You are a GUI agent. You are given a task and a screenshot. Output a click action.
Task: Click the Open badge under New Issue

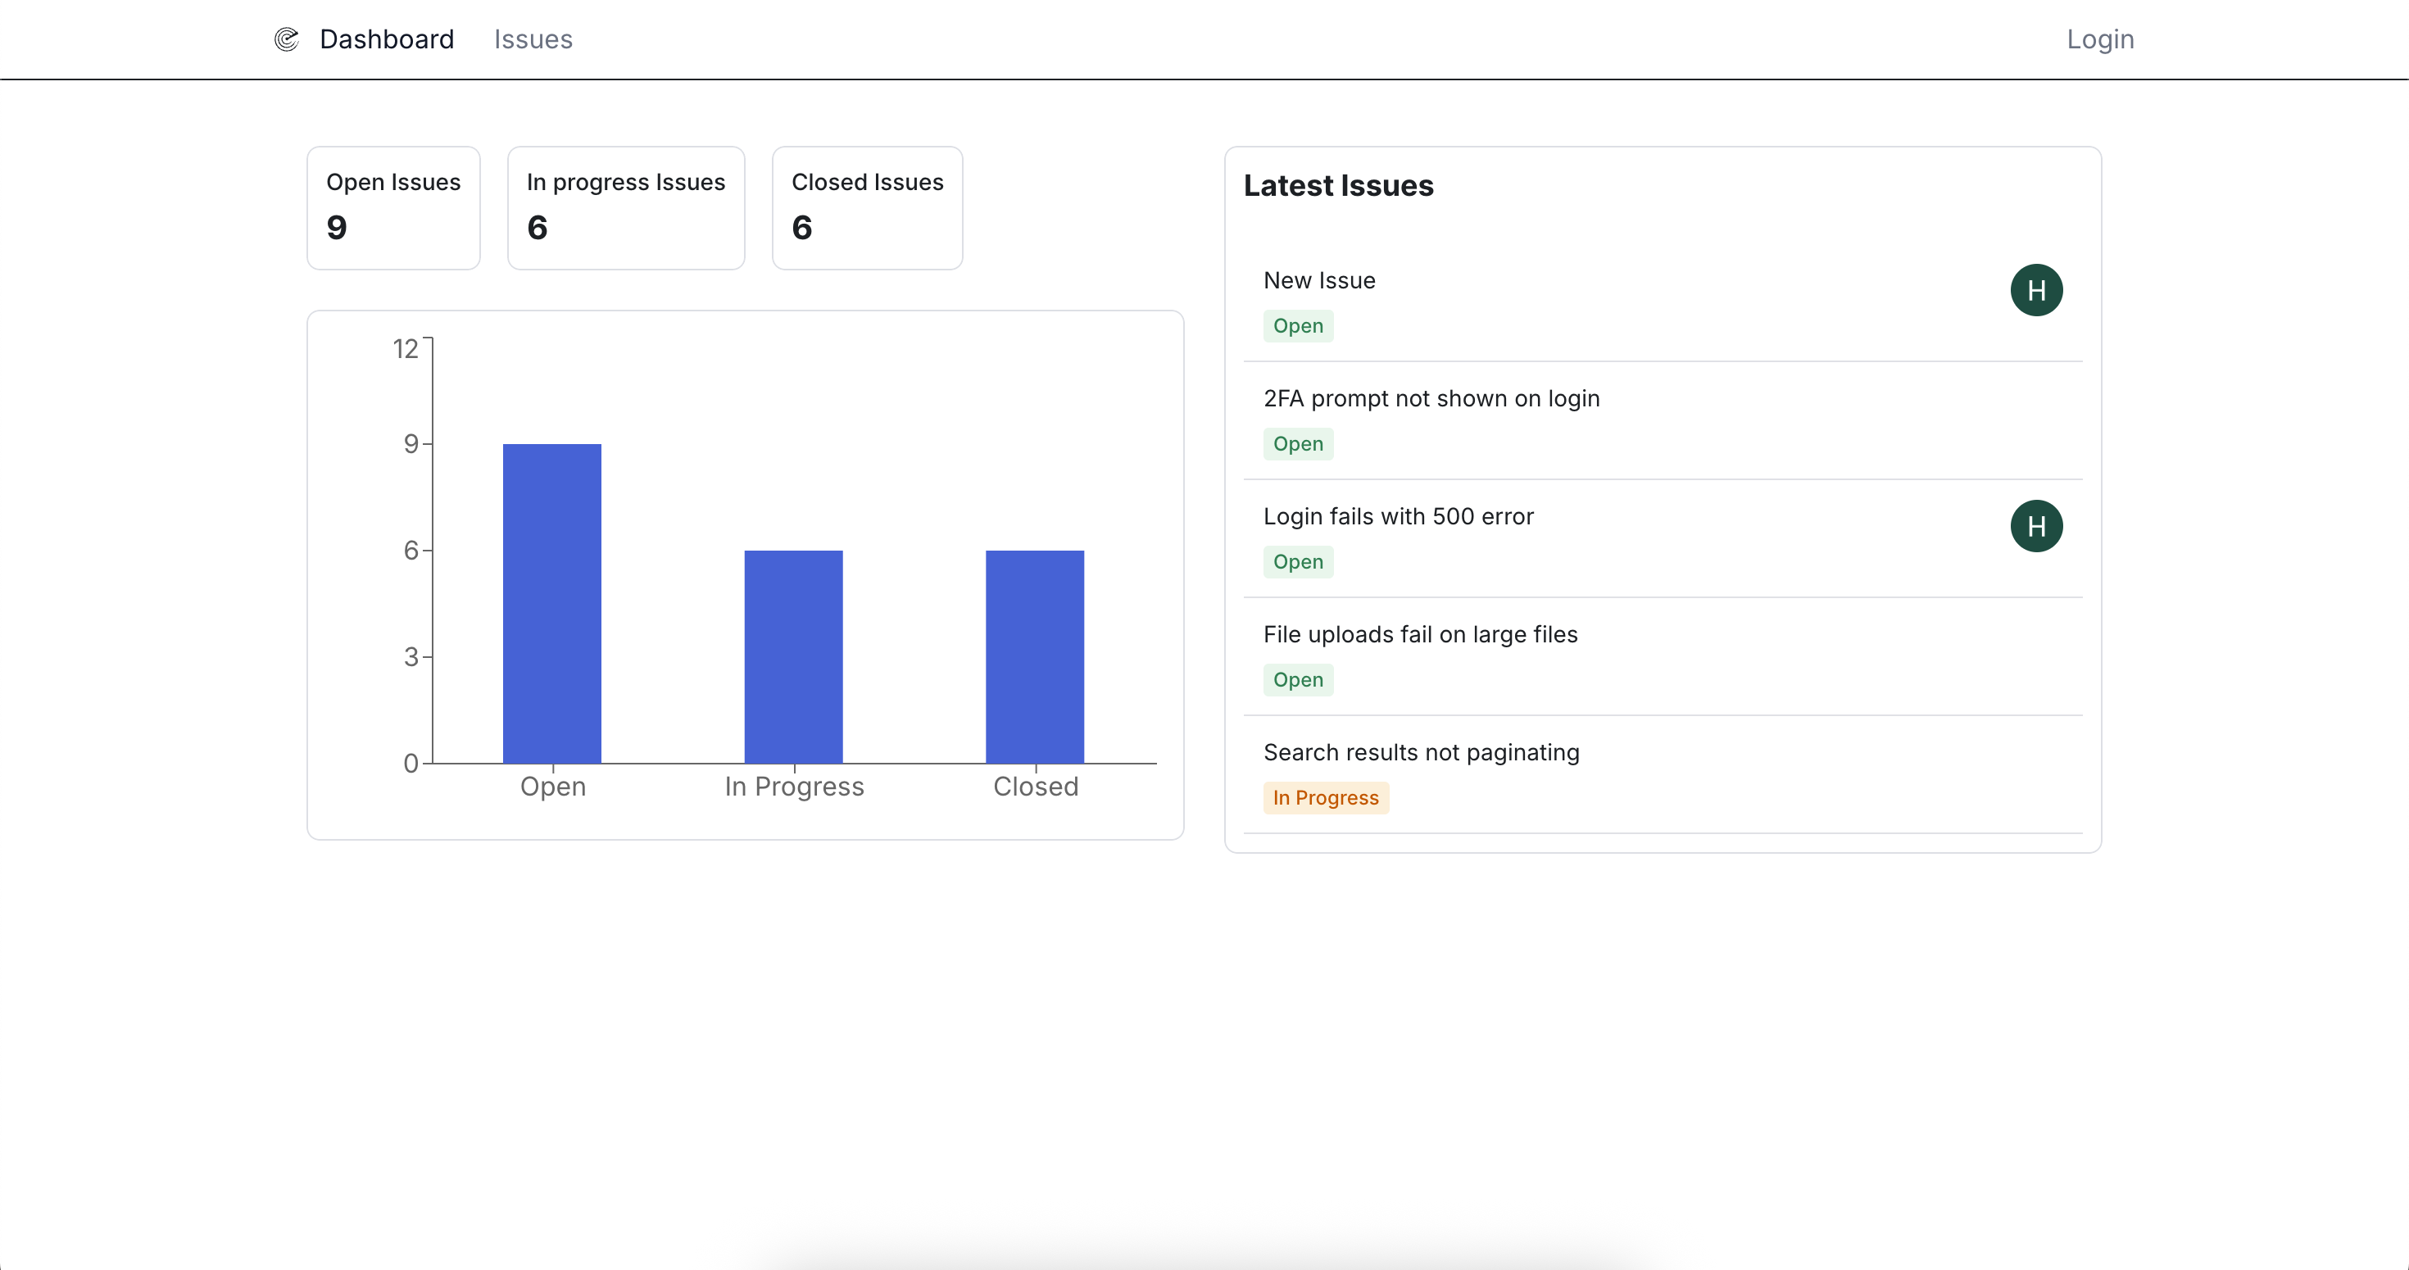1297,326
